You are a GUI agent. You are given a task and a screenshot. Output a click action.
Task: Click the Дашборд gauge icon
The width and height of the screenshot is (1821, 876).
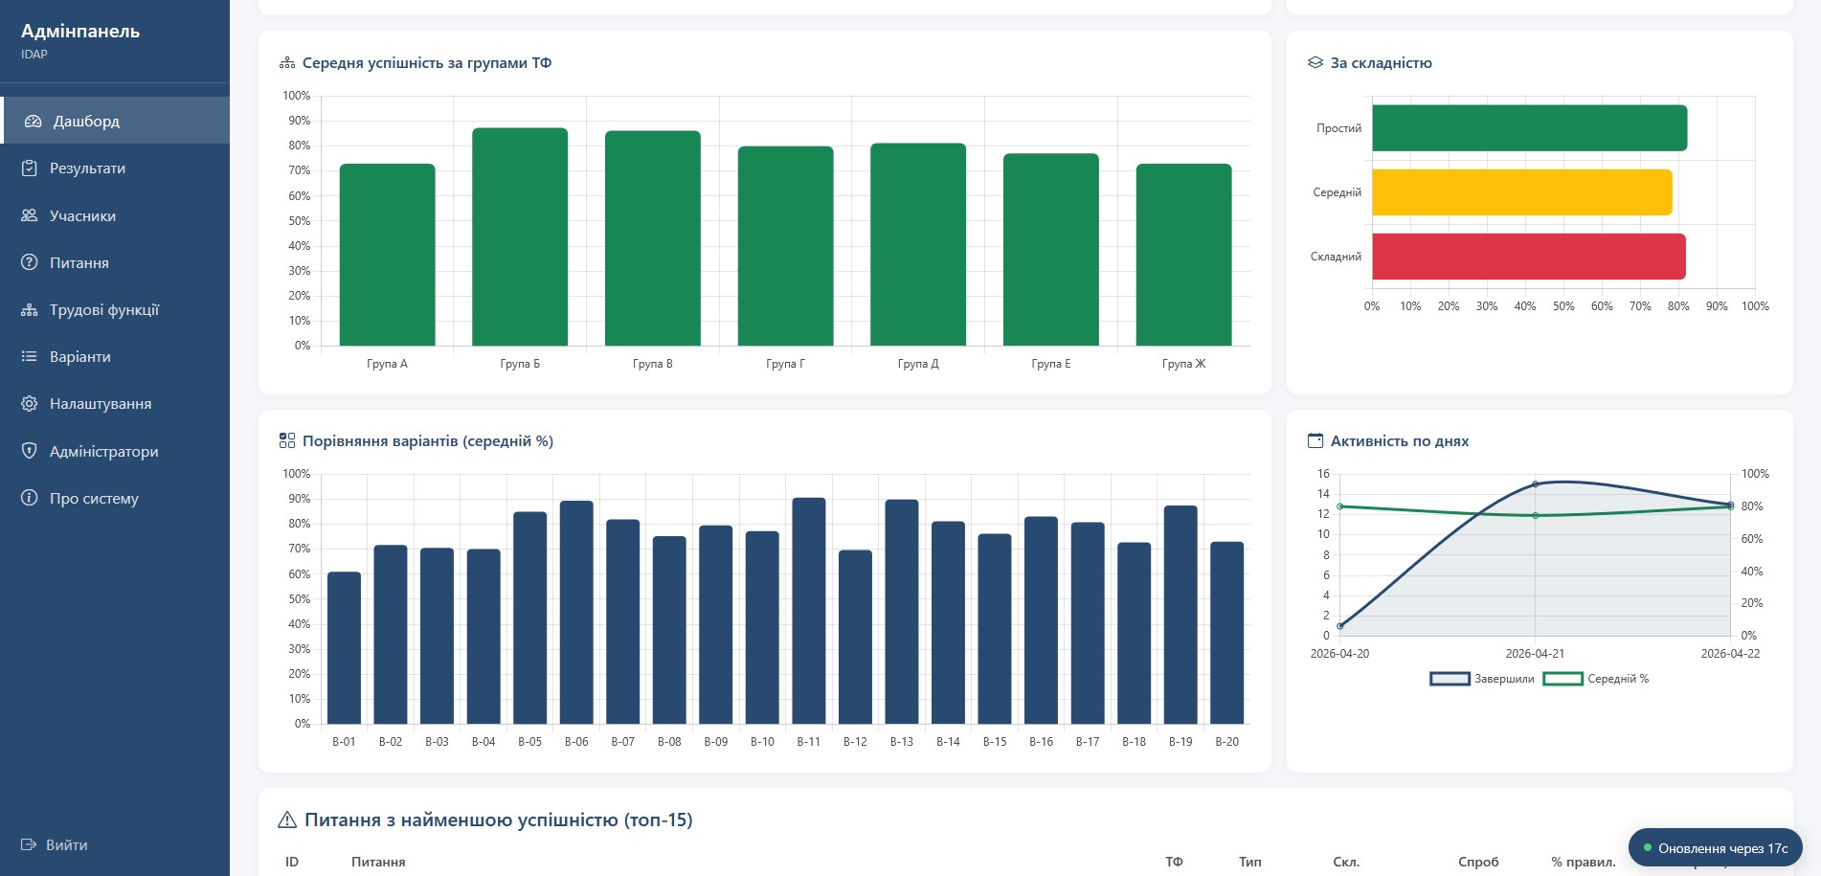coord(33,122)
